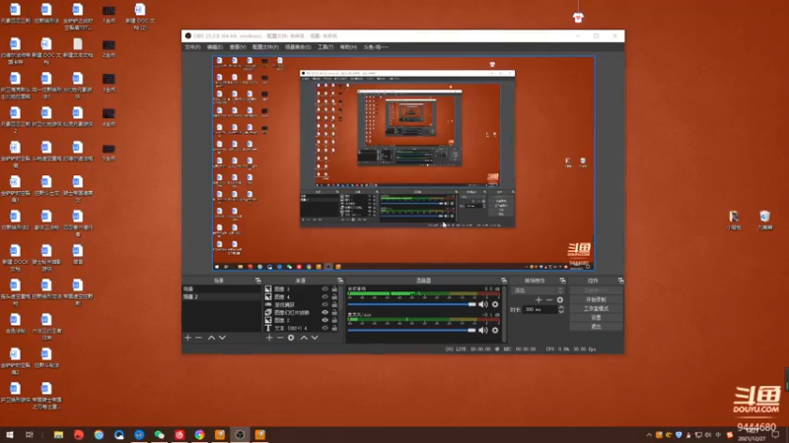
Task: Click the Audio Mixer vertical scrollbar
Action: click(x=505, y=314)
